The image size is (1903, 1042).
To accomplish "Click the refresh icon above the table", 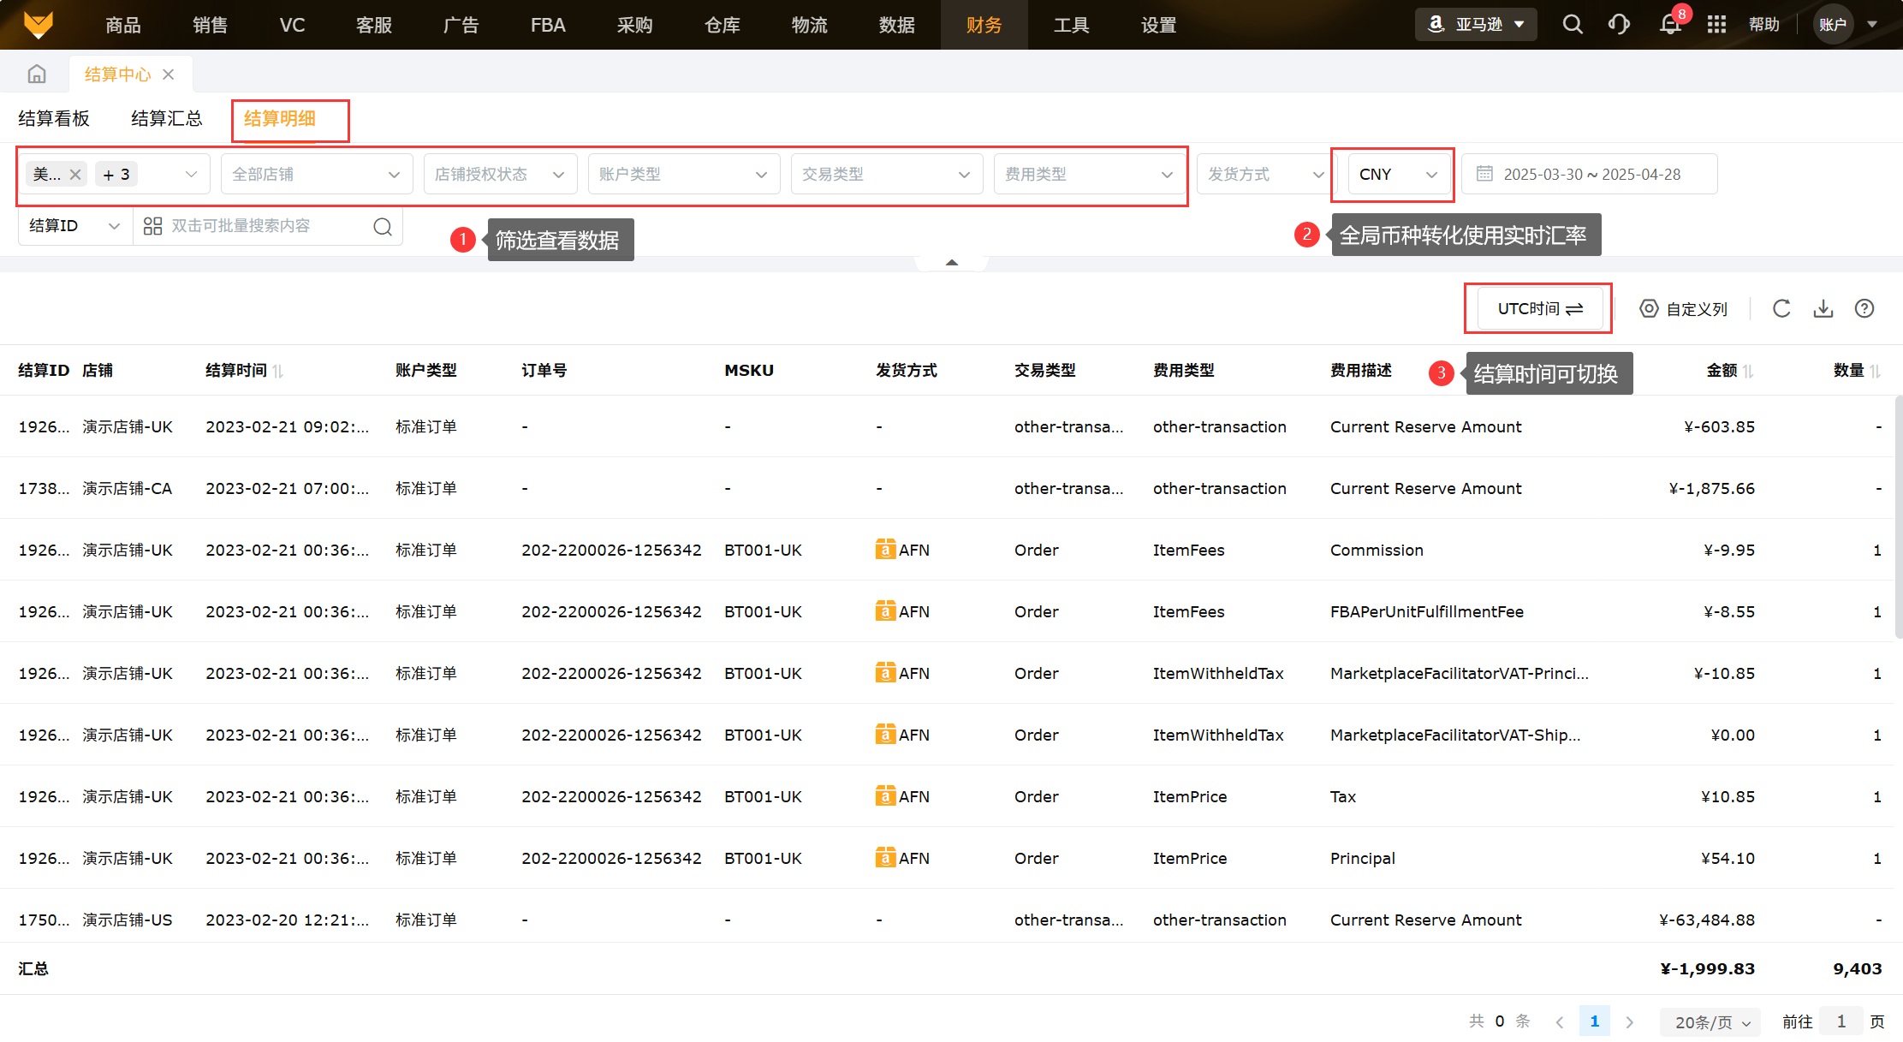I will [1781, 309].
